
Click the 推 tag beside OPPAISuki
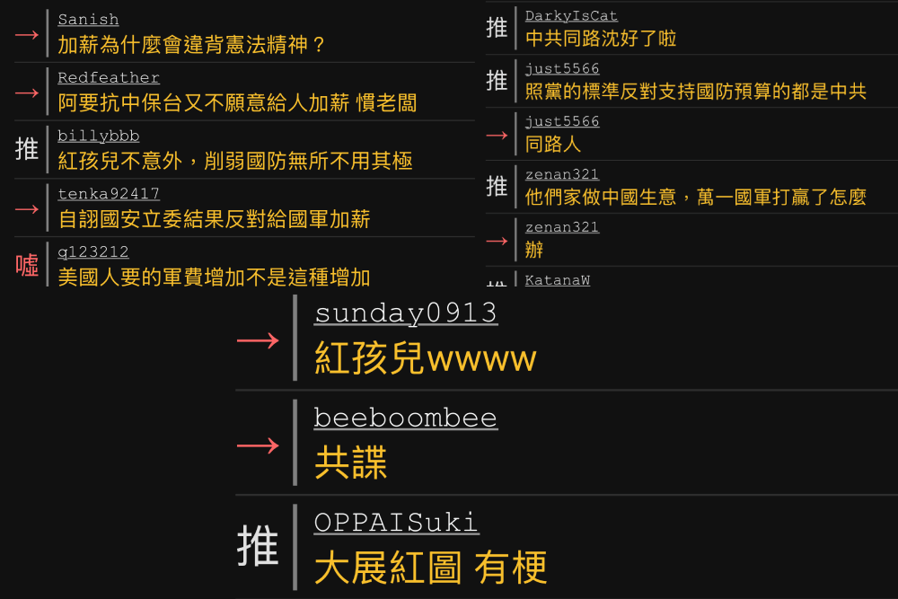point(258,546)
